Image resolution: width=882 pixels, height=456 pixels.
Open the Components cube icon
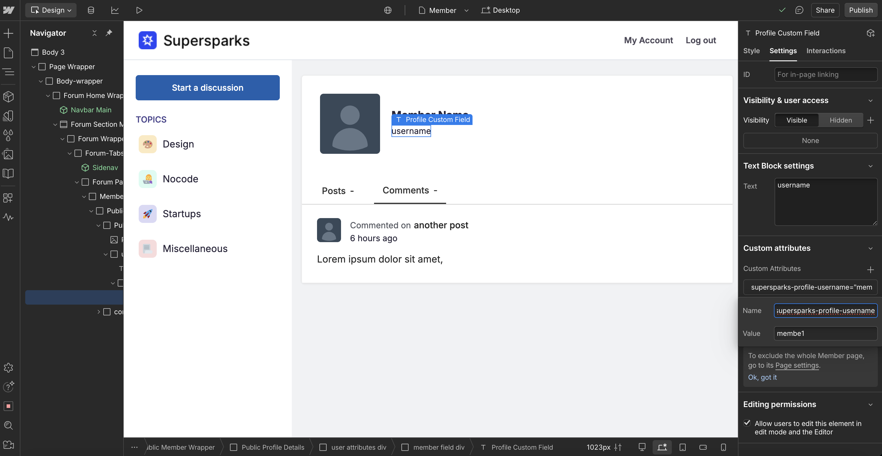coord(8,97)
